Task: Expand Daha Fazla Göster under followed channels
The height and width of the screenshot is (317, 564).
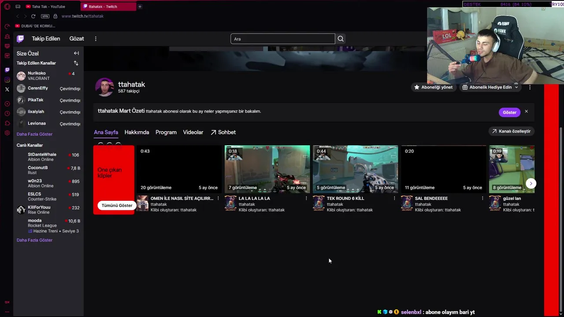Action: [34, 134]
